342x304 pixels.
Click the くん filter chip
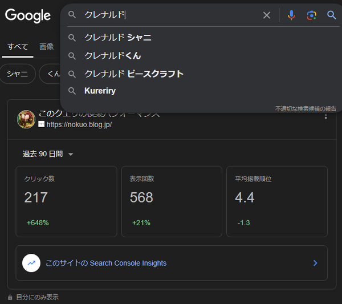pos(51,74)
